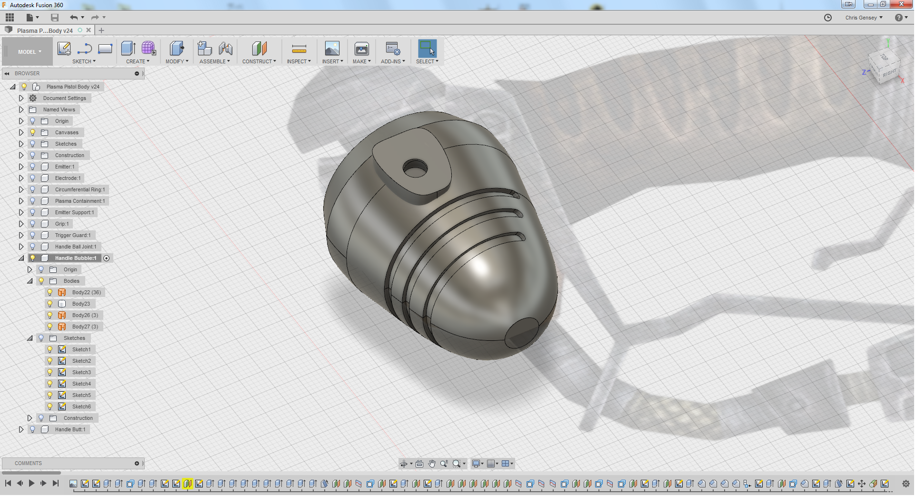Open the MODEL workspace dropdown

(30, 52)
